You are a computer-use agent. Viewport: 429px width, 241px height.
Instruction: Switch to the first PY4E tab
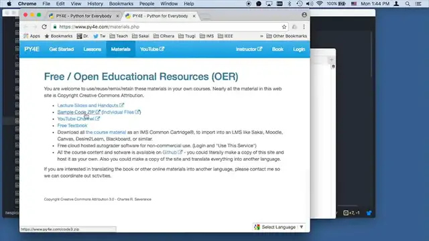coord(83,16)
